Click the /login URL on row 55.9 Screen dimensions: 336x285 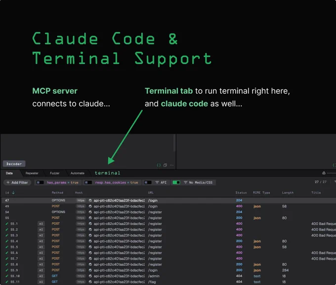(153, 270)
